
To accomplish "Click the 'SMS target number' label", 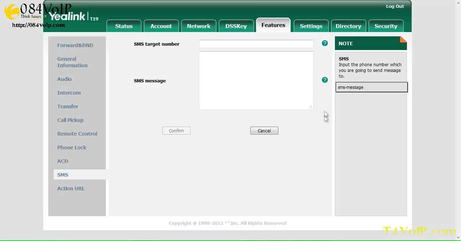I will pos(157,44).
